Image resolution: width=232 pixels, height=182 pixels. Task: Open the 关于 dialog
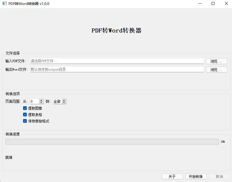(x=172, y=176)
